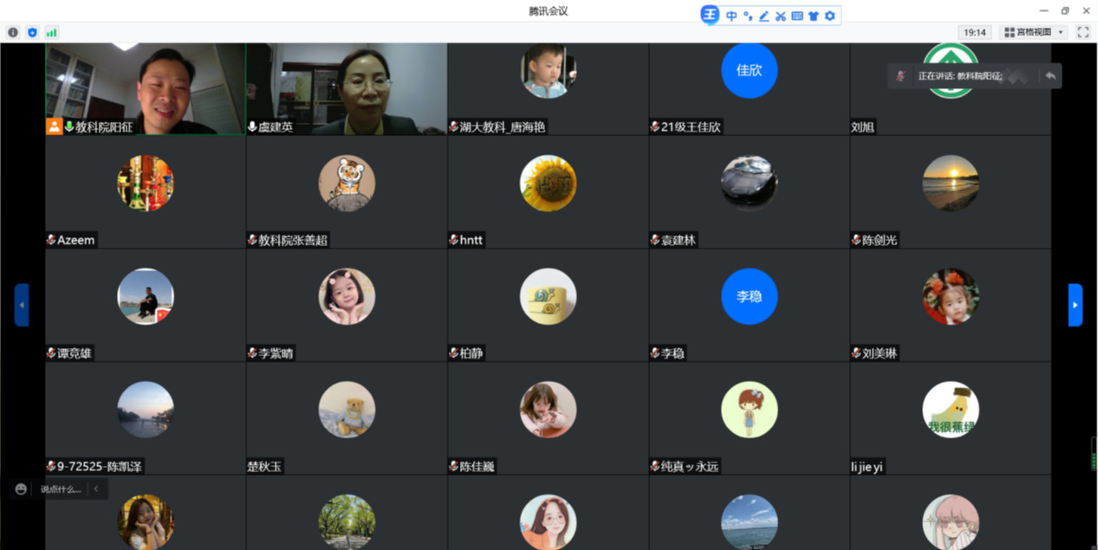Open the 宫格视图 layout dropdown
Viewport: 1098px width, 550px height.
pyautogui.click(x=1033, y=32)
